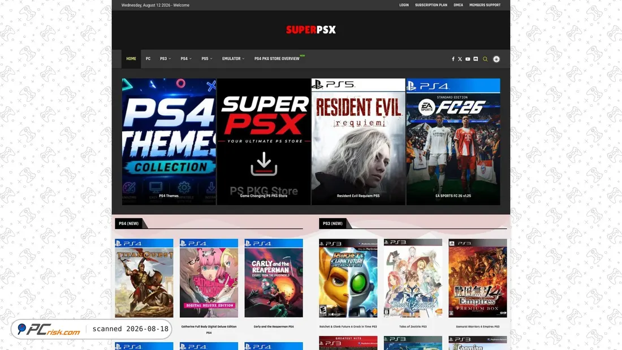Go to the Home menu item
622x350 pixels.
[x=131, y=59]
